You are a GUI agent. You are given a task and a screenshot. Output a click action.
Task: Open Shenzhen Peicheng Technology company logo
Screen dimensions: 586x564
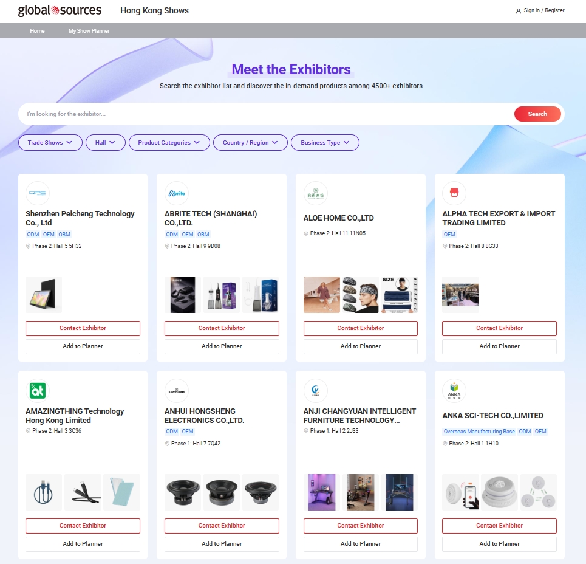click(38, 193)
